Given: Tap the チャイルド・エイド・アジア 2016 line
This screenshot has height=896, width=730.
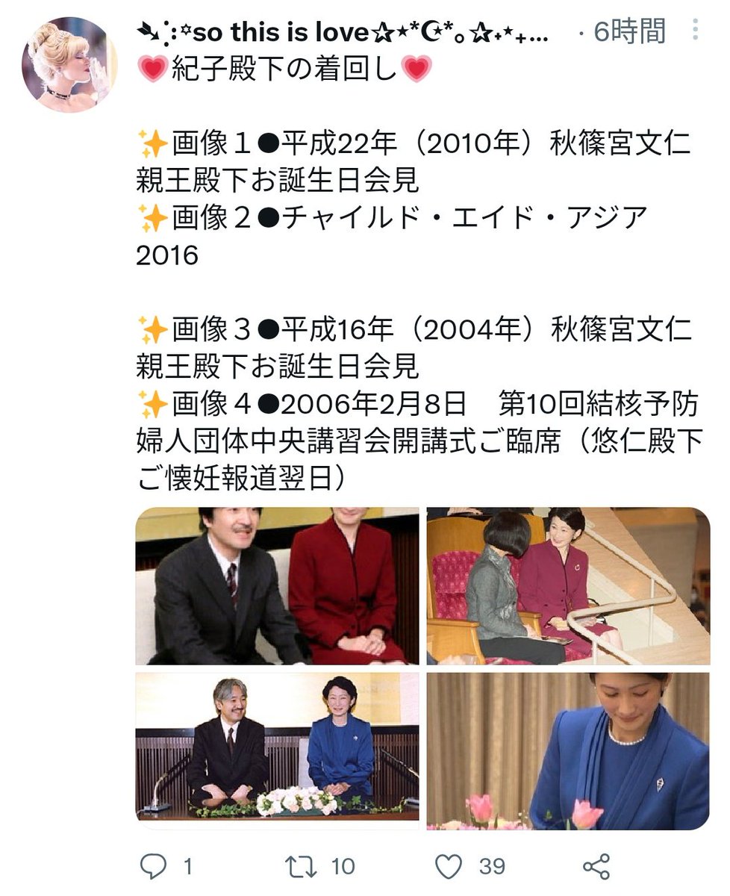Looking at the screenshot, I should click(393, 237).
